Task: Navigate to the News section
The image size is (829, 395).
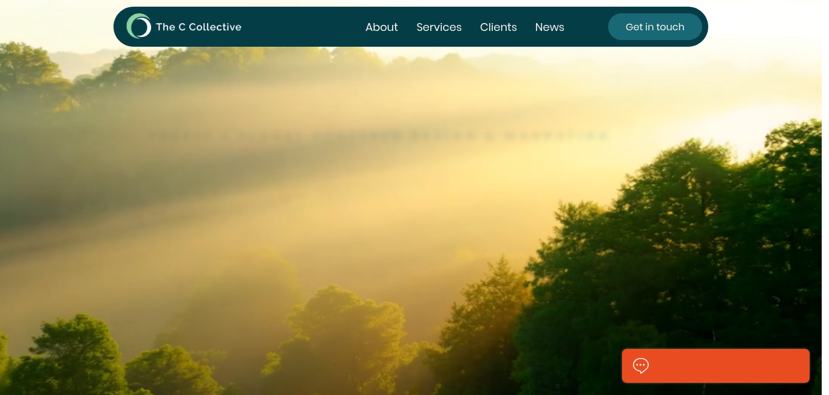Action: [550, 27]
